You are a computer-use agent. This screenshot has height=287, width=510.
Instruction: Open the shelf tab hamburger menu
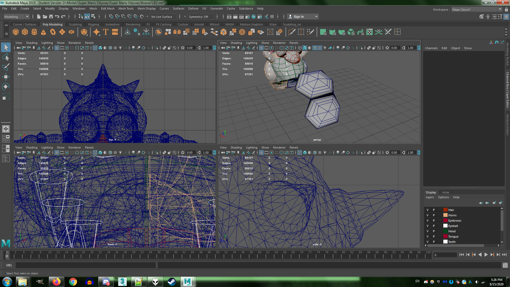(x=6, y=25)
